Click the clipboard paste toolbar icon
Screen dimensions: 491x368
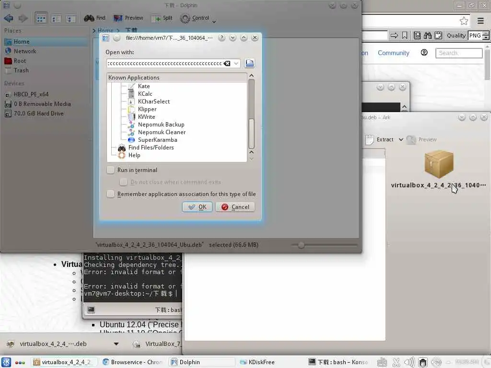pyautogui.click(x=438, y=35)
